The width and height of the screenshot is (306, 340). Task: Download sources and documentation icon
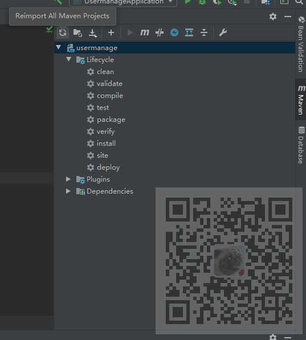click(93, 32)
